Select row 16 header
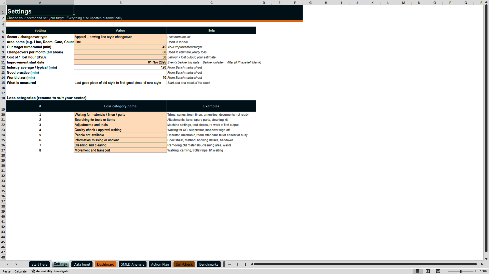This screenshot has height=274, width=489. point(3,88)
